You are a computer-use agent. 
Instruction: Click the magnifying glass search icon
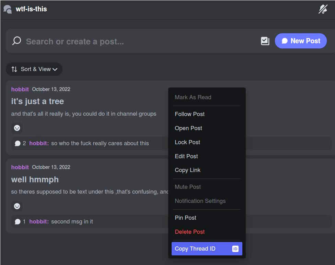(16, 41)
